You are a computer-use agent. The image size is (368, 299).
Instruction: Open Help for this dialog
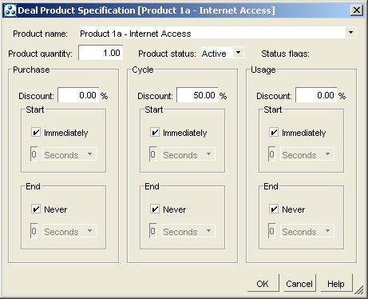[x=336, y=284]
